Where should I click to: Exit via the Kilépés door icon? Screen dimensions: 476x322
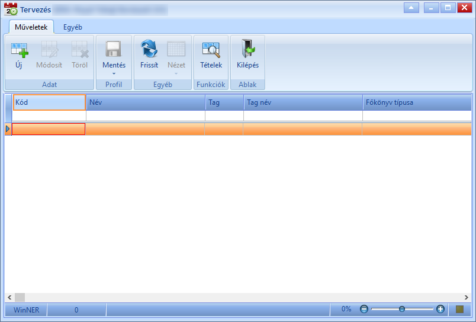click(x=247, y=49)
